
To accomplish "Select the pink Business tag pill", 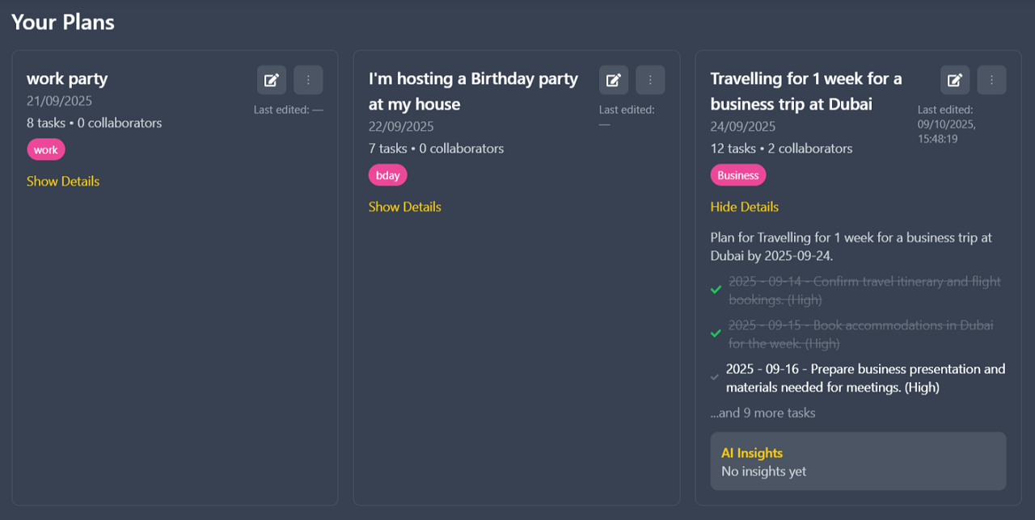I will 737,174.
